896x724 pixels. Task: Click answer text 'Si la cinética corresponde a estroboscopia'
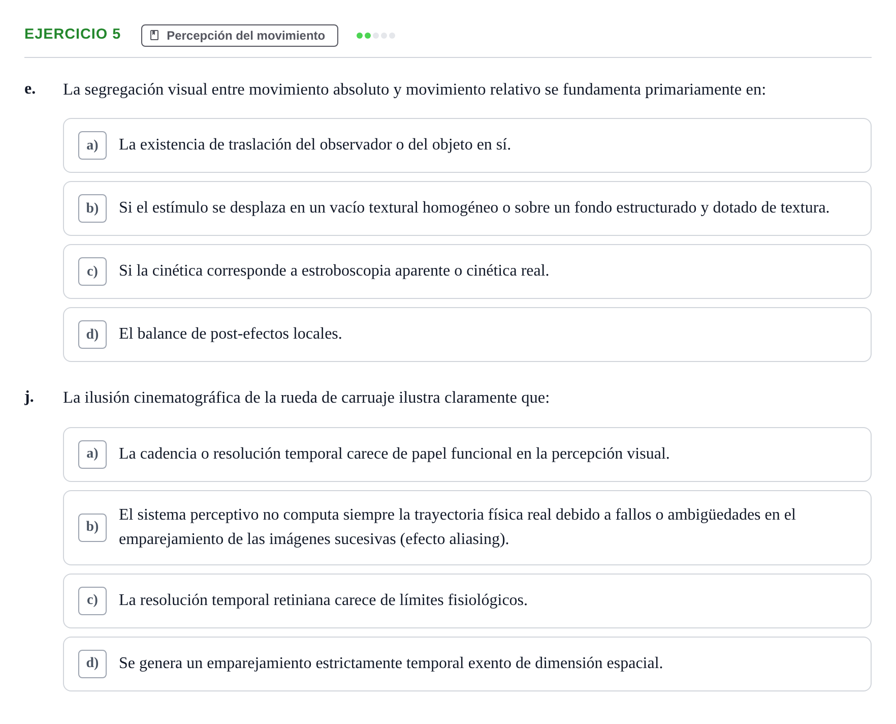334,270
